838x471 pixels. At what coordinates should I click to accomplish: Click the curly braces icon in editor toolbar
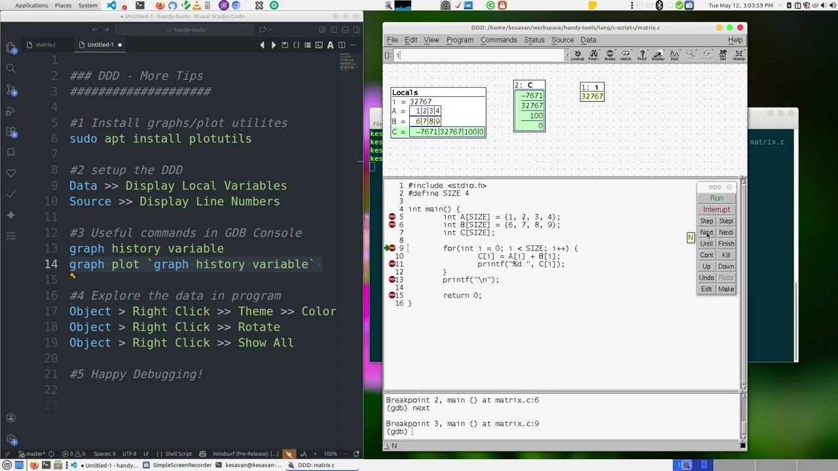click(x=296, y=44)
